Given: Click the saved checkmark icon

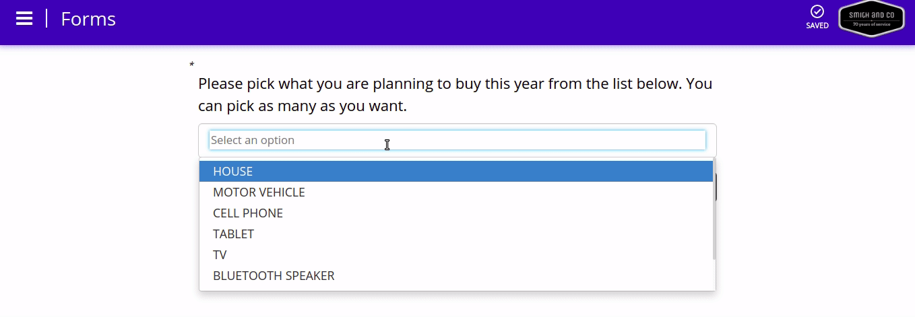Looking at the screenshot, I should tap(817, 11).
